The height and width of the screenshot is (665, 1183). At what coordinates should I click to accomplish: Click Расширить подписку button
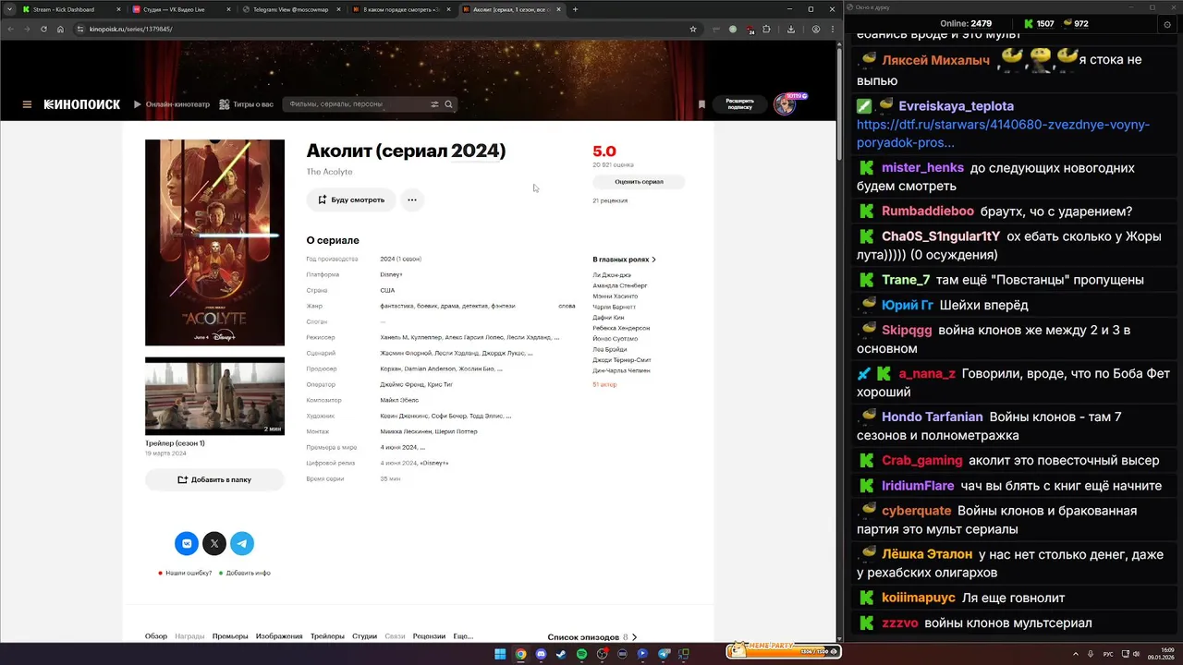pos(739,104)
